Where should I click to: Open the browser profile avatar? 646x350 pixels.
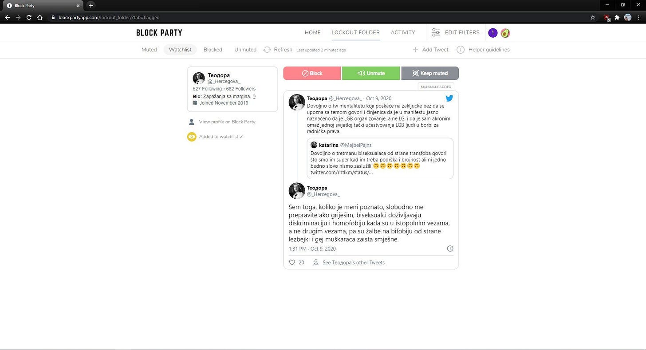[628, 17]
